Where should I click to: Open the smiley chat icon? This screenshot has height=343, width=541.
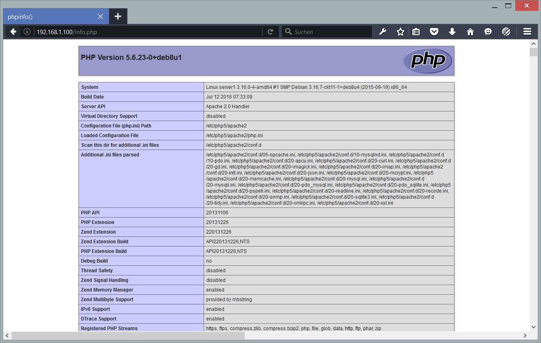coord(488,32)
